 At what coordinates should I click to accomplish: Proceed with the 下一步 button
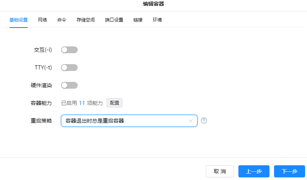(289, 171)
